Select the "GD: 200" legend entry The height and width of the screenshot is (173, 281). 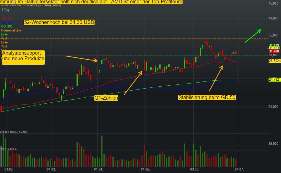7,26
